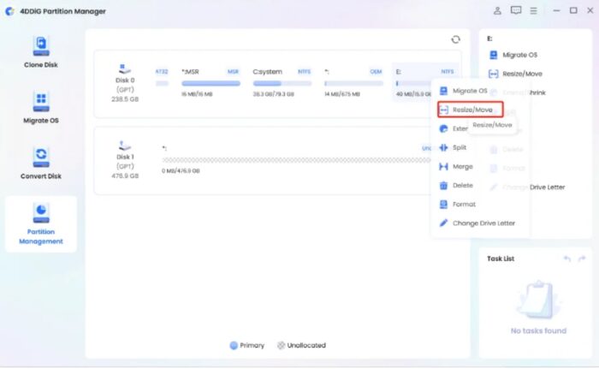Viewport: 599px width, 369px height.
Task: Select the A732 partition
Action: [162, 78]
